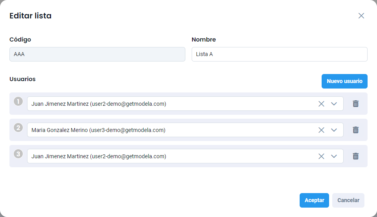The height and width of the screenshot is (217, 377).
Task: Select the Maria Gonzalez Merino user field
Action: [x=169, y=130]
